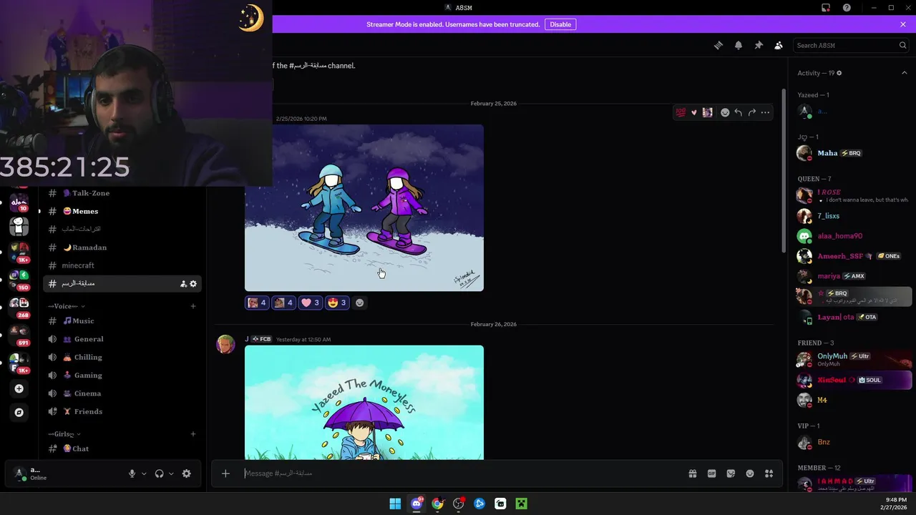
Task: Toggle the pink heart reaction with count 3
Action: pos(310,303)
